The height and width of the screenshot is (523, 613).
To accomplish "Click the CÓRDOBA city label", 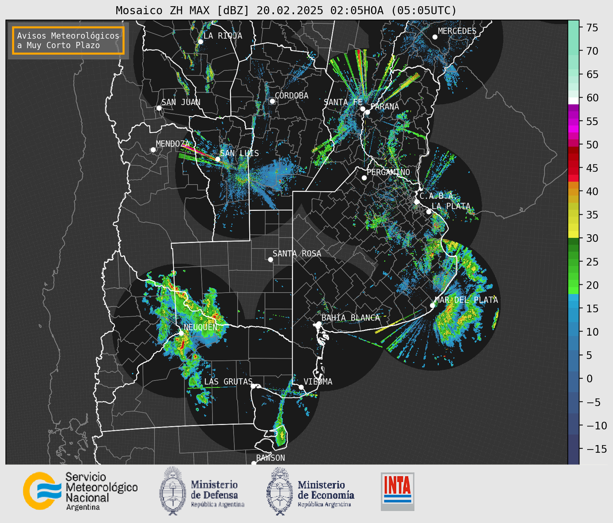I will pyautogui.click(x=291, y=96).
